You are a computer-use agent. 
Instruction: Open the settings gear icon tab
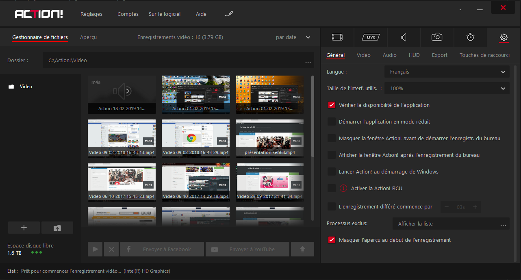pyautogui.click(x=504, y=37)
